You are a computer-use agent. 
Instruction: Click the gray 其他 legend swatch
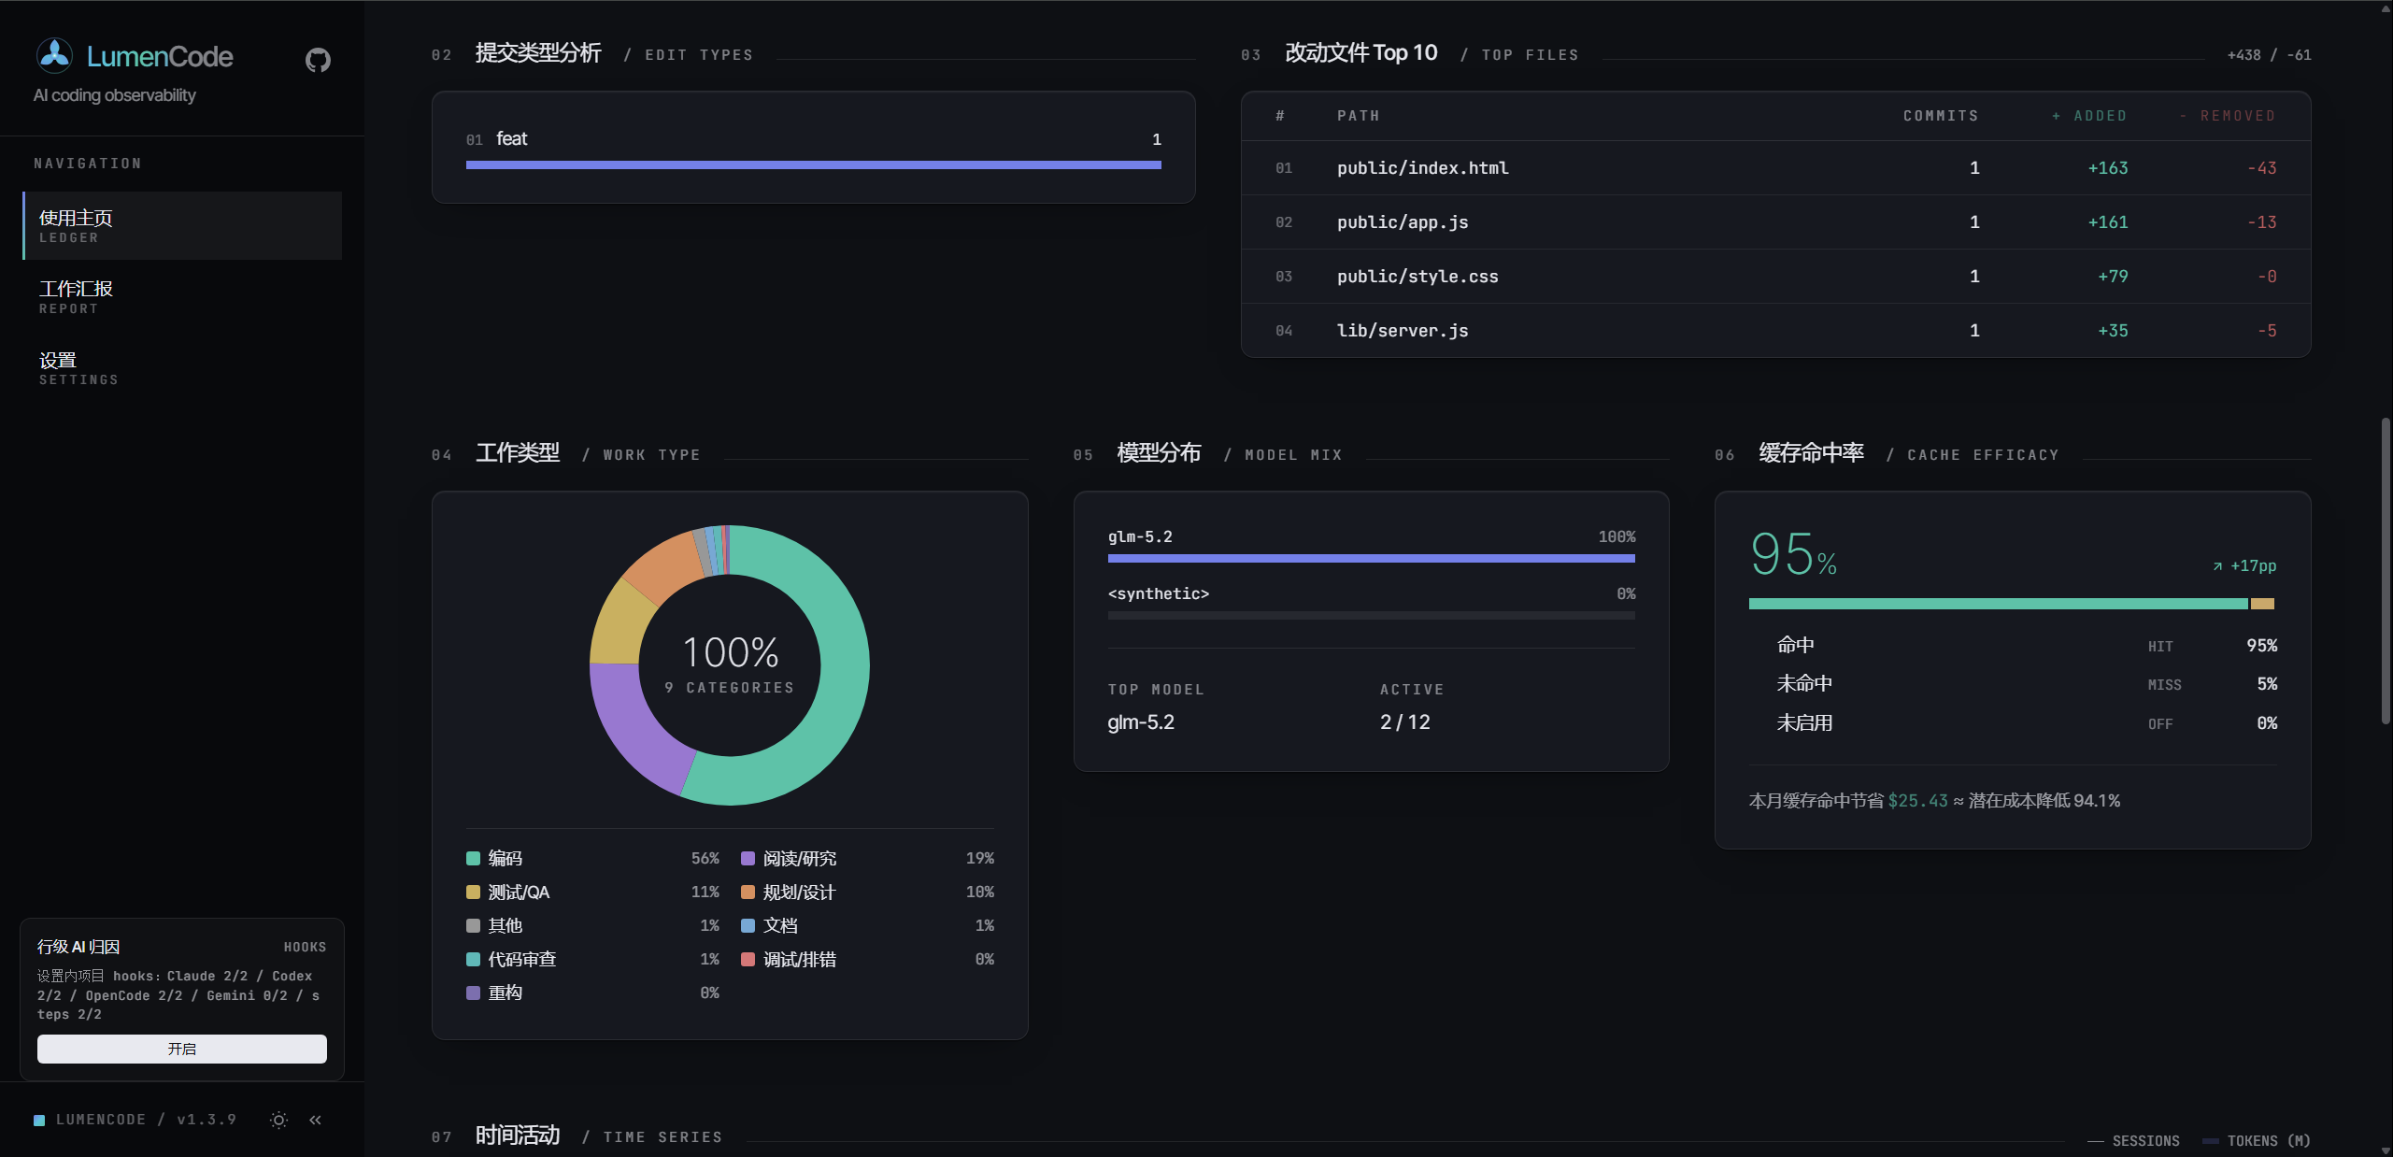tap(473, 925)
